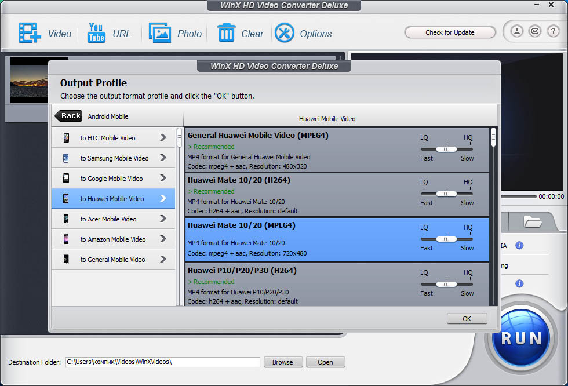Click the Browse button
Screen dimensions: 568x386
(283, 362)
